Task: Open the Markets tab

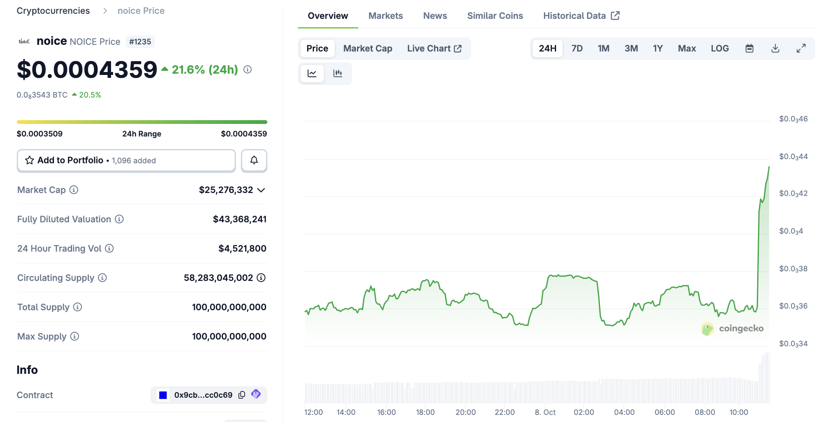Action: coord(385,16)
